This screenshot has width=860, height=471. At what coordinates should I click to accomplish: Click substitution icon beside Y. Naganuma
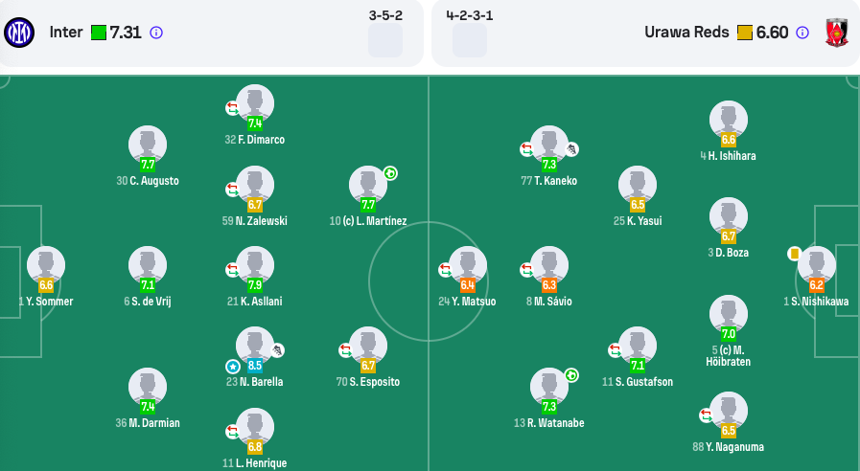click(x=706, y=415)
